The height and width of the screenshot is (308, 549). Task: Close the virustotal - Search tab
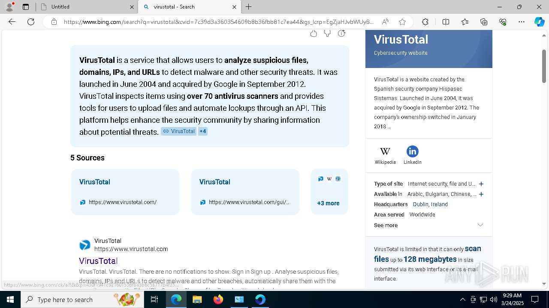pyautogui.click(x=234, y=7)
